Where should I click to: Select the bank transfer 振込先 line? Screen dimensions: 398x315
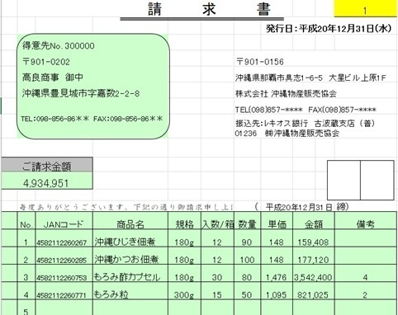[306, 124]
